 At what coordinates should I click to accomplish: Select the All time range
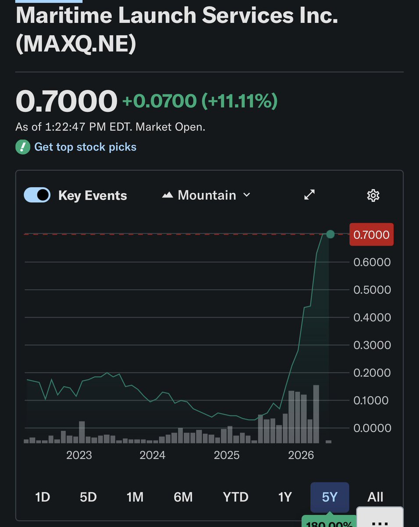pyautogui.click(x=376, y=497)
